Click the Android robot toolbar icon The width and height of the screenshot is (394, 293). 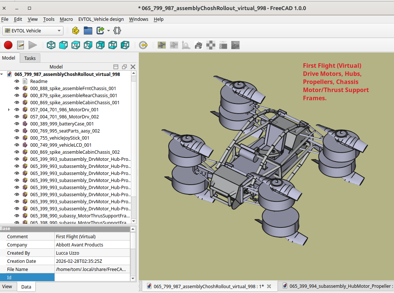198,45
